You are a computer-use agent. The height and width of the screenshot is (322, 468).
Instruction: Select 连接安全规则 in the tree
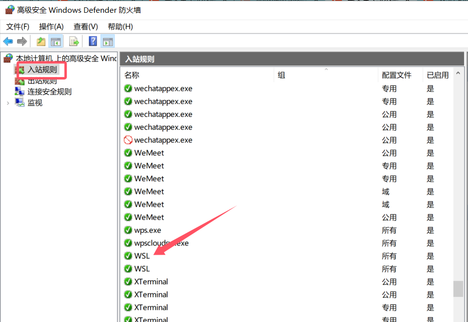pyautogui.click(x=50, y=91)
